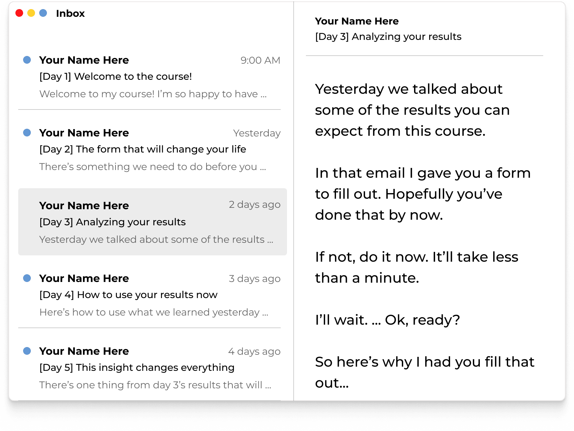Click sender name in reading pane header

tap(357, 21)
